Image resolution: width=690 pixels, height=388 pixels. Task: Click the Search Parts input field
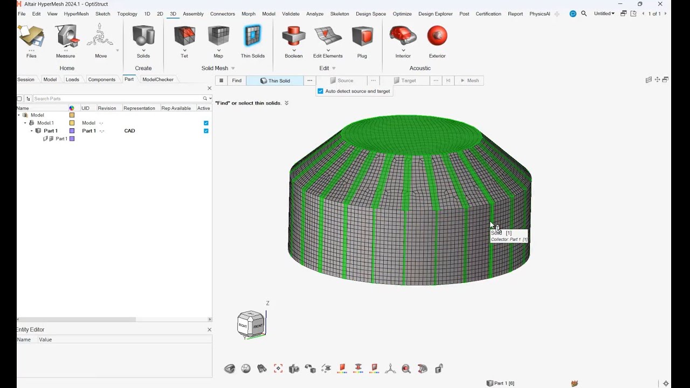point(118,99)
